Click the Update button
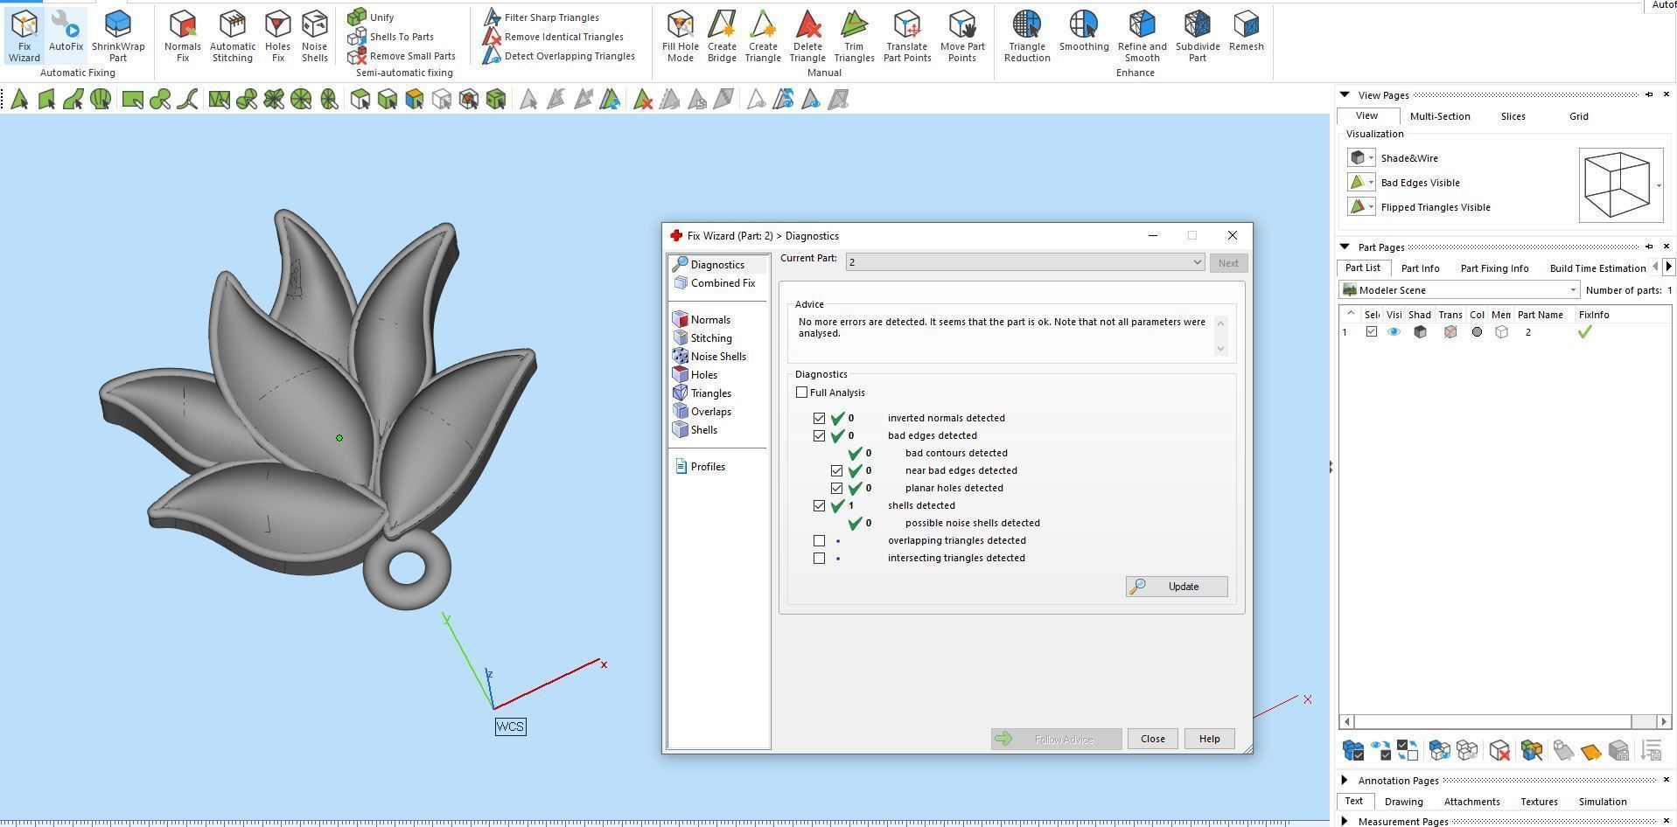Viewport: 1677px width, 827px height. [x=1177, y=587]
